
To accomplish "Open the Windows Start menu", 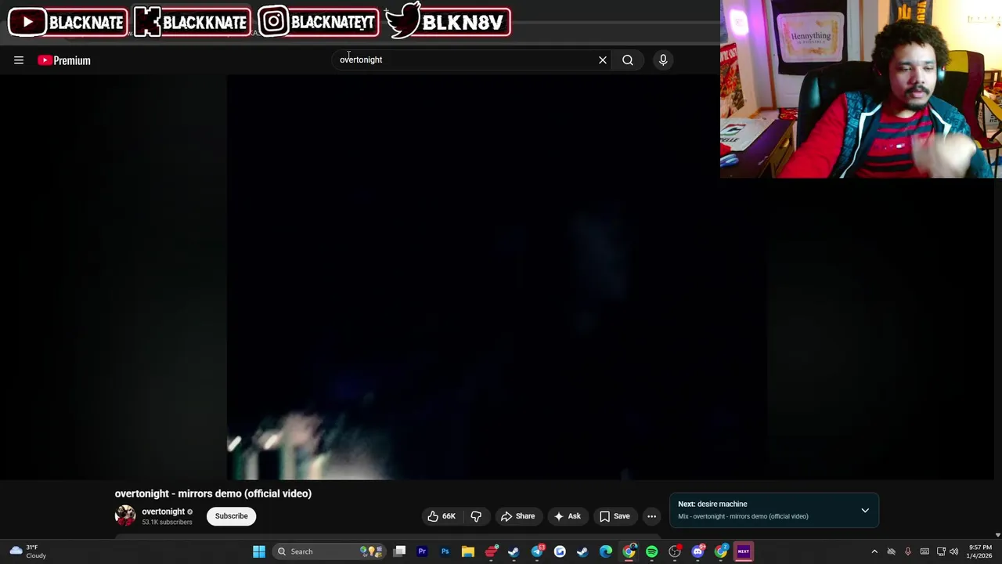I will point(259,551).
